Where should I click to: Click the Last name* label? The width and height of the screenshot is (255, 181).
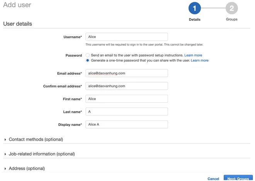pyautogui.click(x=73, y=112)
